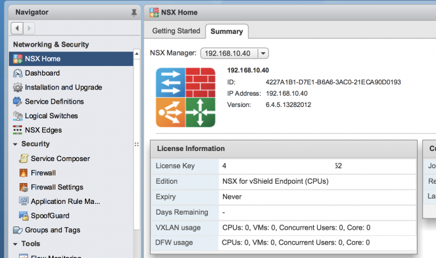Open Installation and Upgrade
The width and height of the screenshot is (436, 258).
click(64, 87)
